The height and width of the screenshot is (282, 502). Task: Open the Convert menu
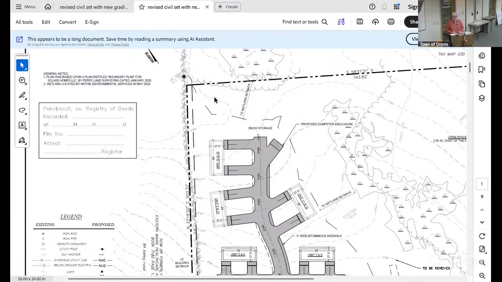click(x=67, y=22)
